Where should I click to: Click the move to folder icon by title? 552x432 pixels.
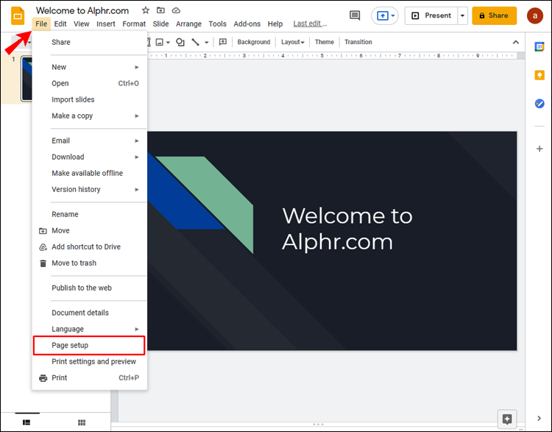click(160, 10)
